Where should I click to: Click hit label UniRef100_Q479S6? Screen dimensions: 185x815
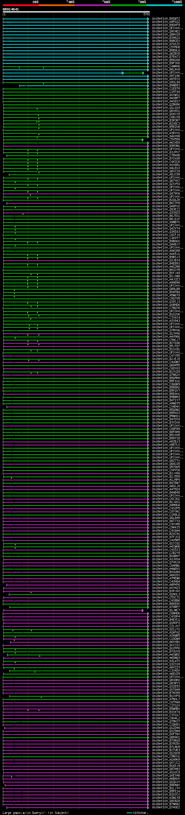point(166,194)
